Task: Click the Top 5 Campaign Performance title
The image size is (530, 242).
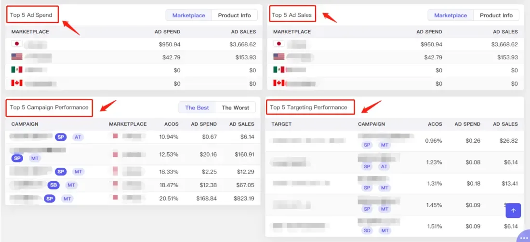Action: pyautogui.click(x=49, y=108)
